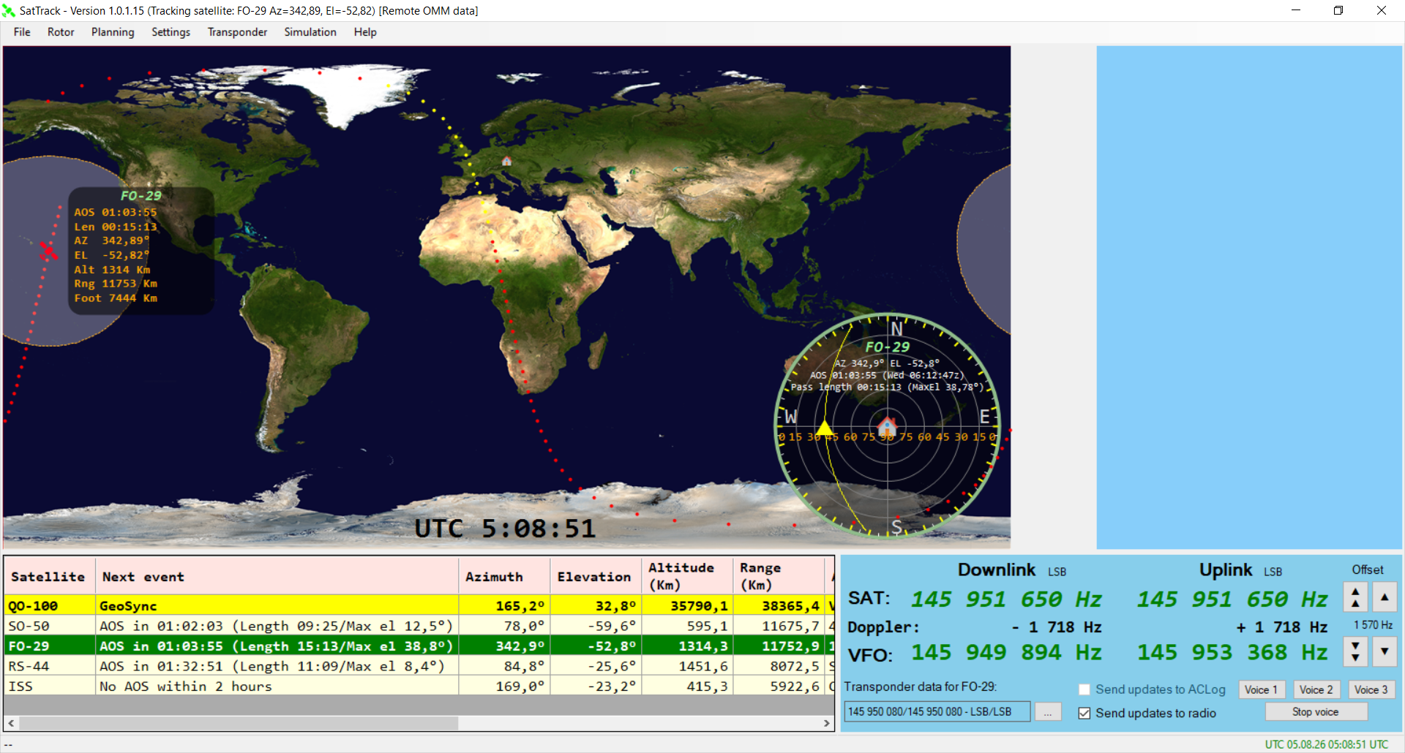Click the Range (Km) column header
Viewport: 1405px width, 753px height.
pos(779,576)
